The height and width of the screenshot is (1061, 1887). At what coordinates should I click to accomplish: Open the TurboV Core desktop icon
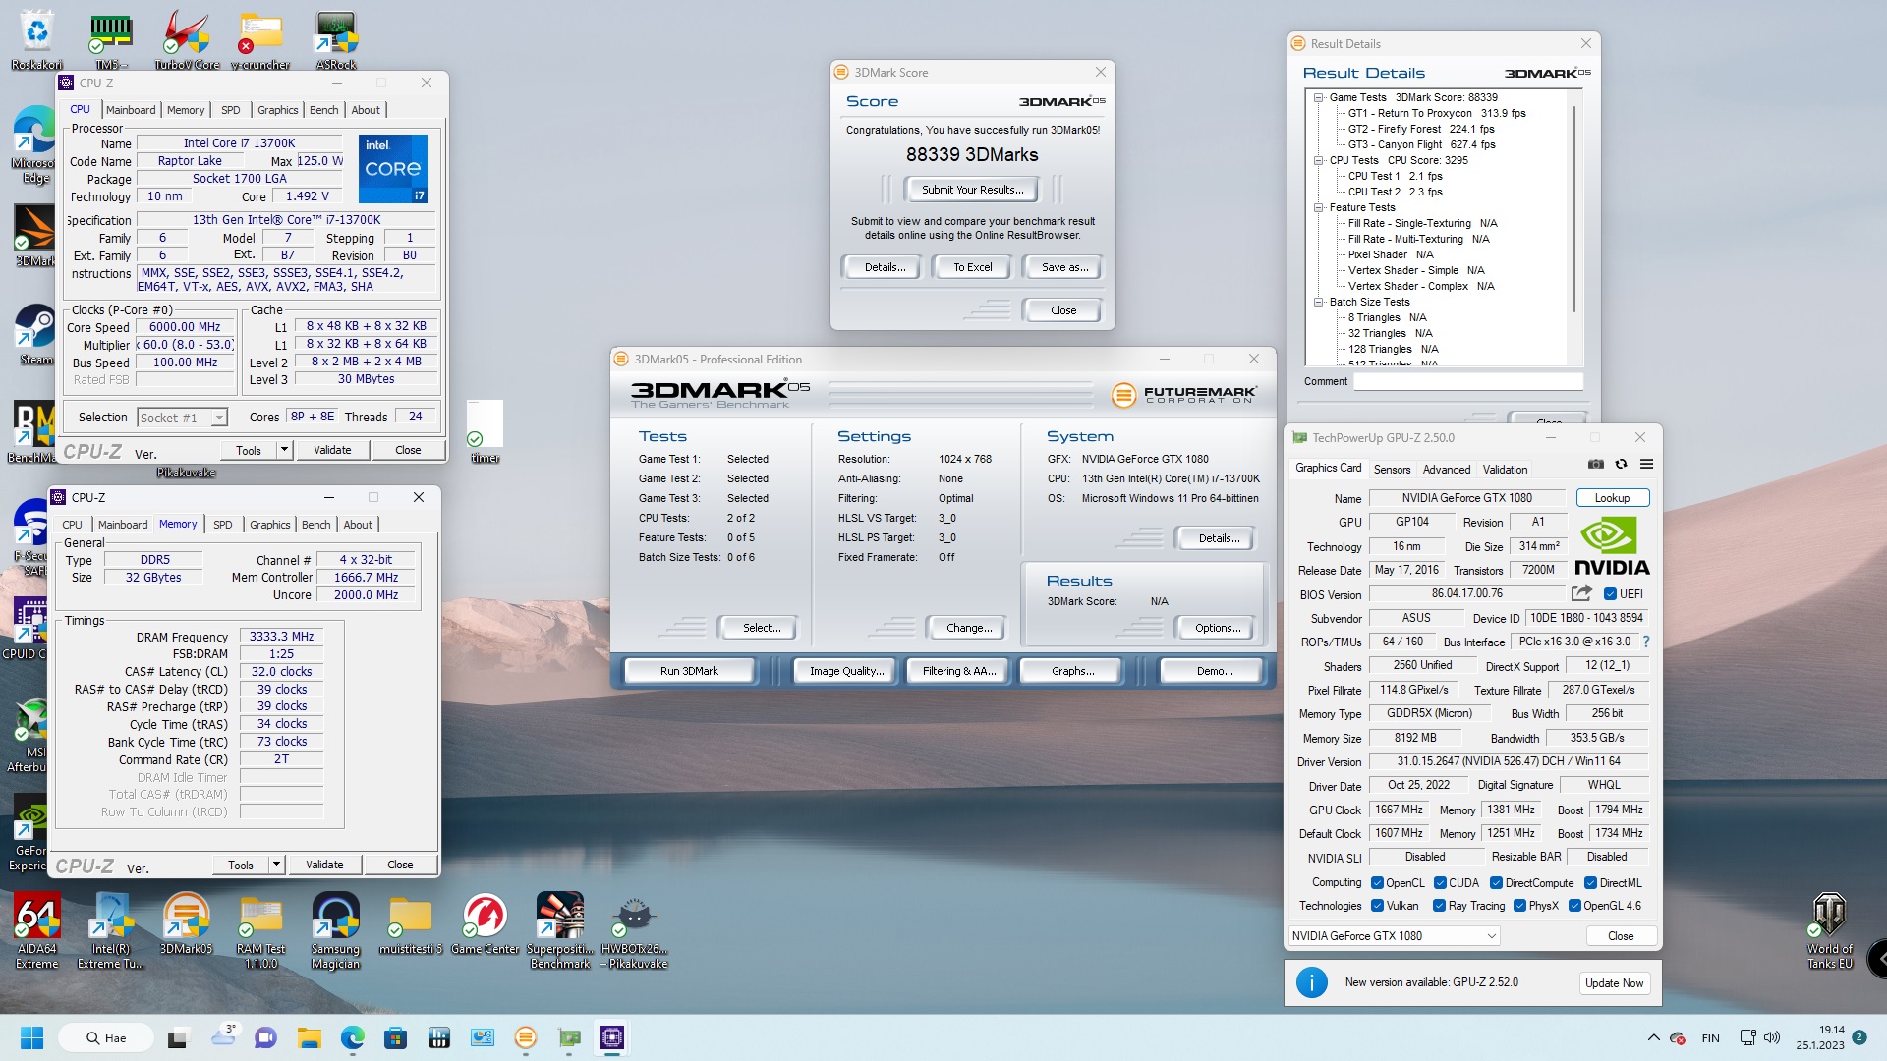coord(187,40)
